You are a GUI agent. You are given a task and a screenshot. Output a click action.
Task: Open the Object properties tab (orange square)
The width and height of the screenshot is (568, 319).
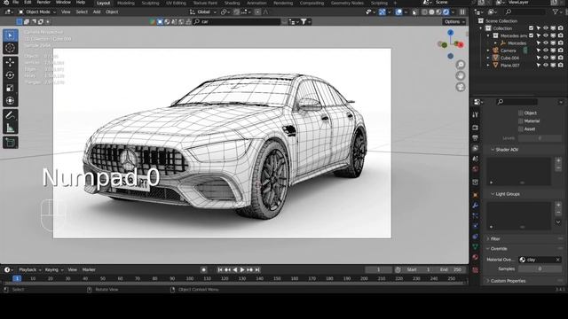click(x=476, y=195)
